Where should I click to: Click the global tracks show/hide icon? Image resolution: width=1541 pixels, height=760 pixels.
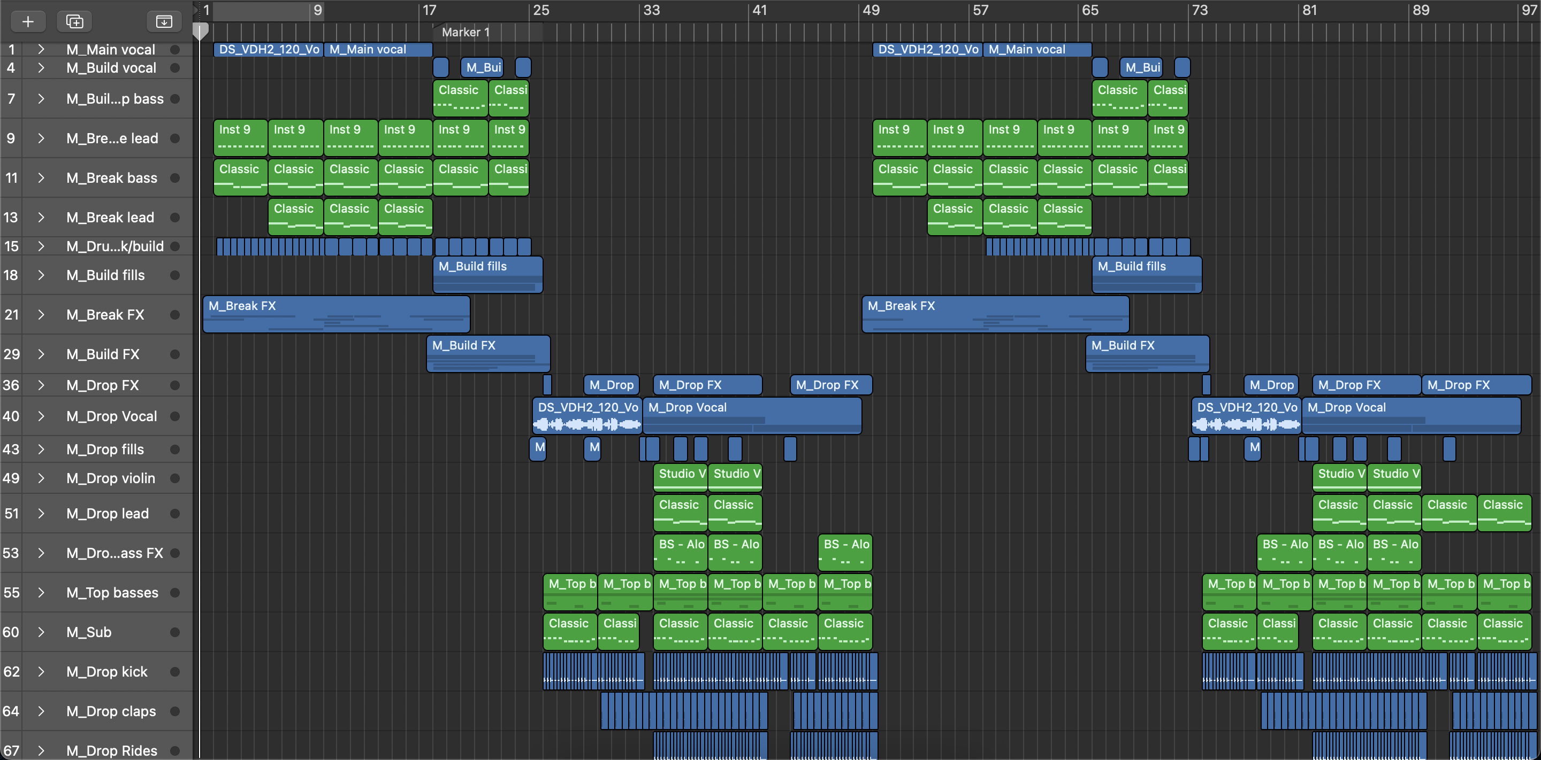pos(164,21)
